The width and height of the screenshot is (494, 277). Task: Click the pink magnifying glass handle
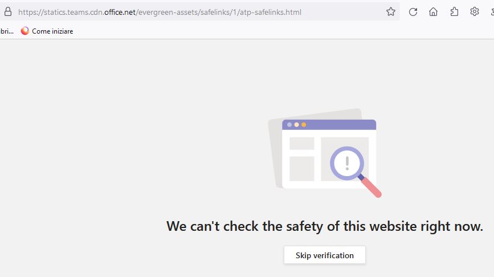[371, 188]
